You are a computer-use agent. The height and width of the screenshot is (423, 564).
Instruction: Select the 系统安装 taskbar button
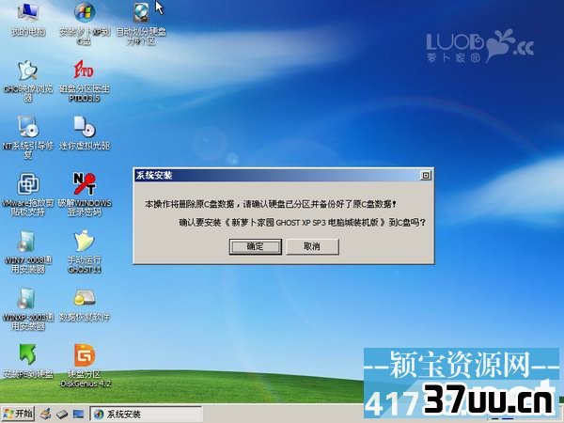tap(146, 414)
